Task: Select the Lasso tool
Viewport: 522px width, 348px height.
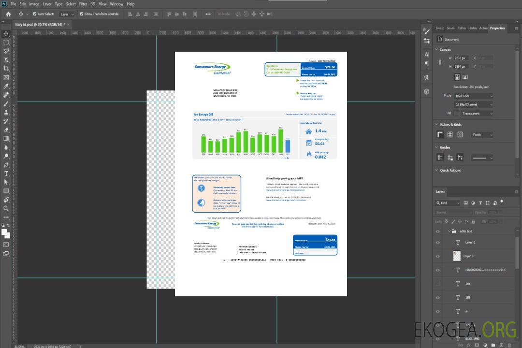Action: 6,51
